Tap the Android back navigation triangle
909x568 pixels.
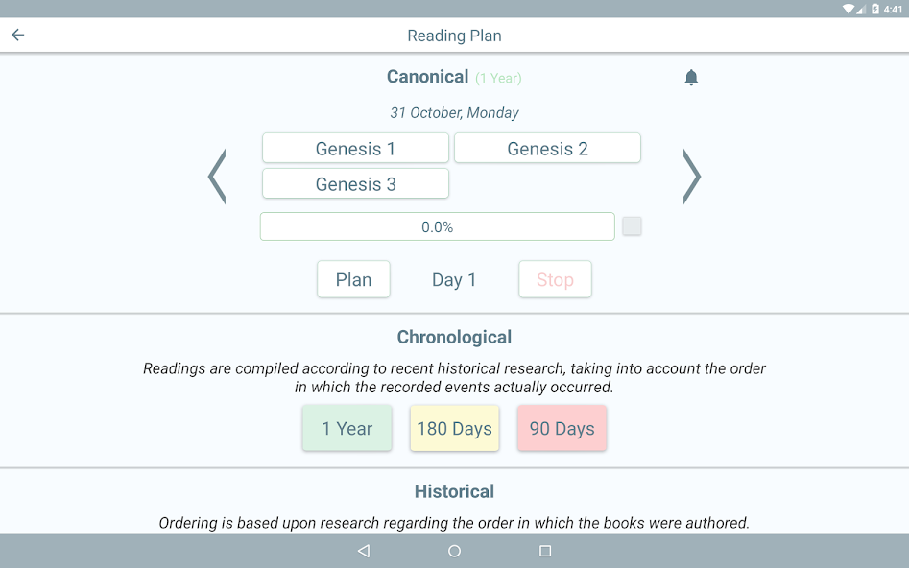pos(364,551)
